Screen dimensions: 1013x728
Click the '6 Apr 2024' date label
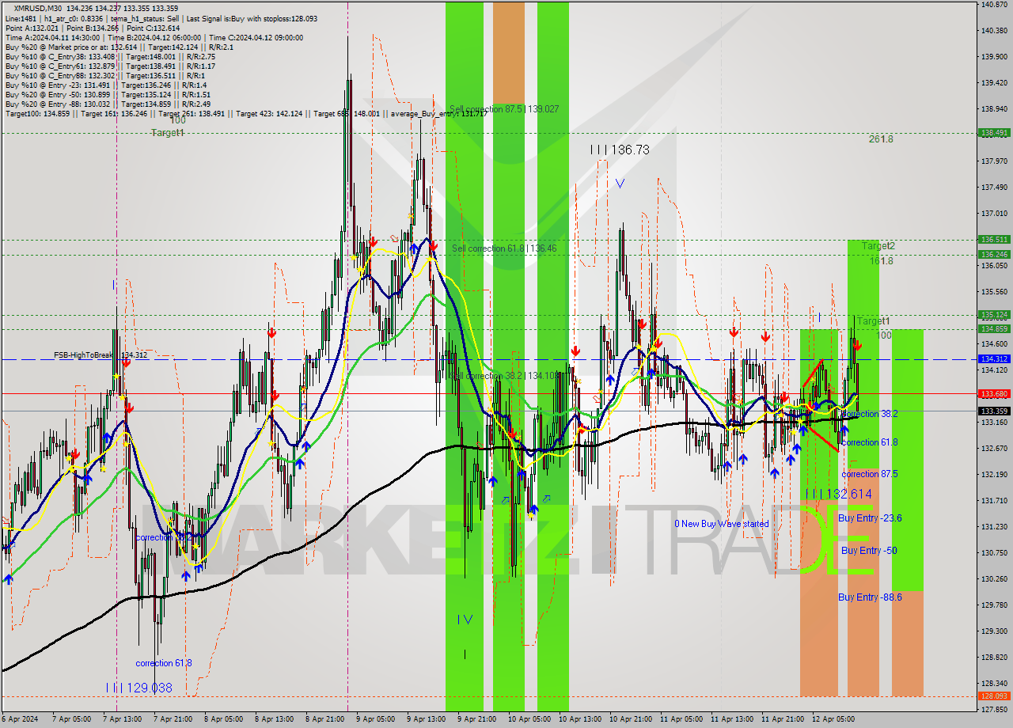(x=19, y=719)
